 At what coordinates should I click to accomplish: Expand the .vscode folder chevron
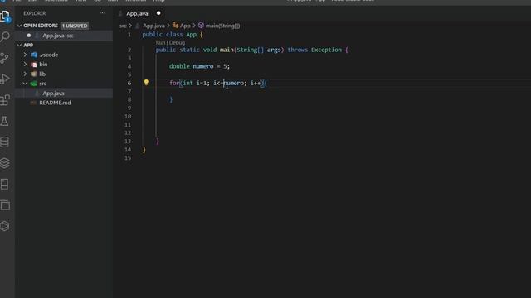coord(25,55)
